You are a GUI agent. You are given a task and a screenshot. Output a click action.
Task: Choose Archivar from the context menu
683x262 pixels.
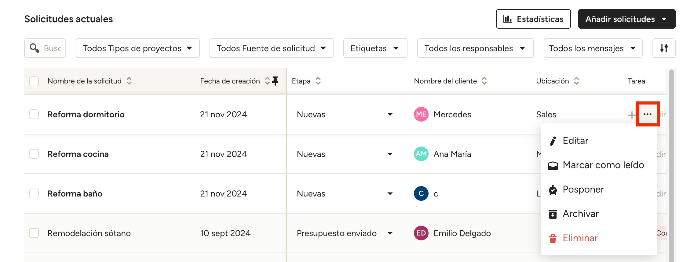580,214
